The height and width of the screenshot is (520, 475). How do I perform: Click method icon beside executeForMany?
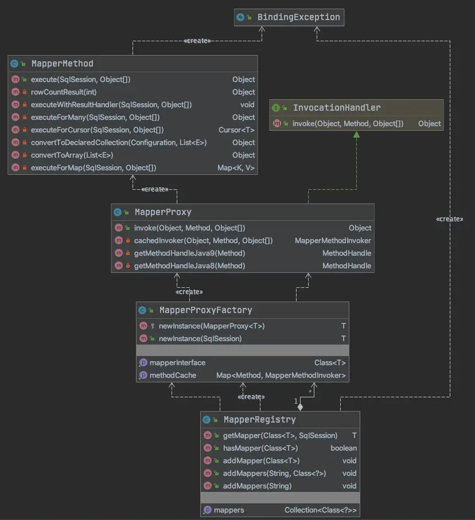click(x=15, y=118)
